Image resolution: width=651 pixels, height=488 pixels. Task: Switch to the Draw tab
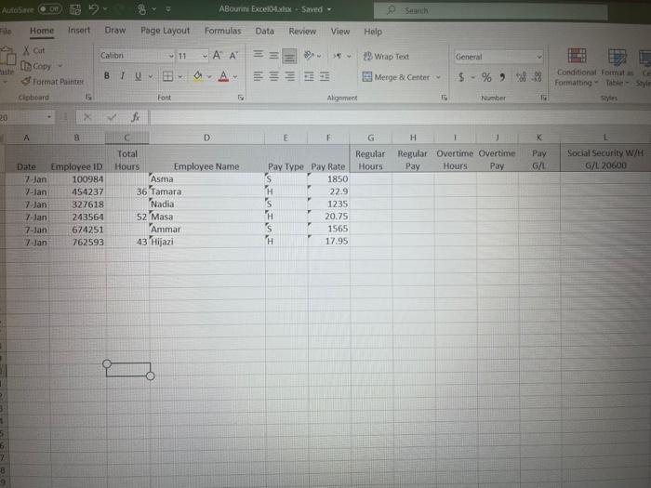click(x=115, y=31)
